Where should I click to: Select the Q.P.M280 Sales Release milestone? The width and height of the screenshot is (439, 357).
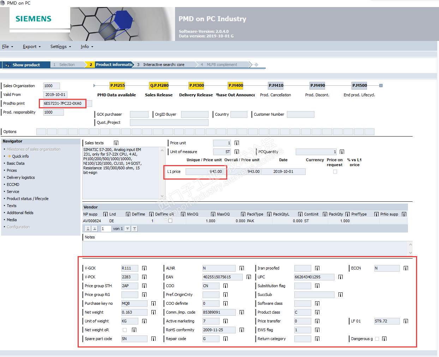[159, 85]
